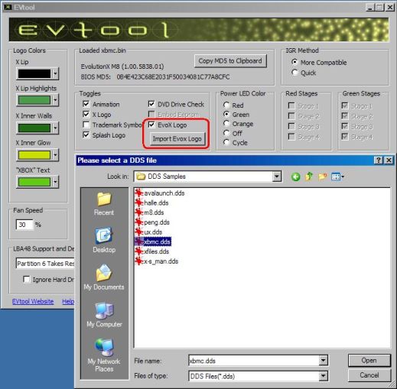397x389 pixels.
Task: Open My Computer in places bar
Action: (x=104, y=315)
